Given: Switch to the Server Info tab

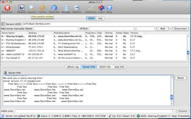Looking at the screenshot, I should (x=89, y=67).
